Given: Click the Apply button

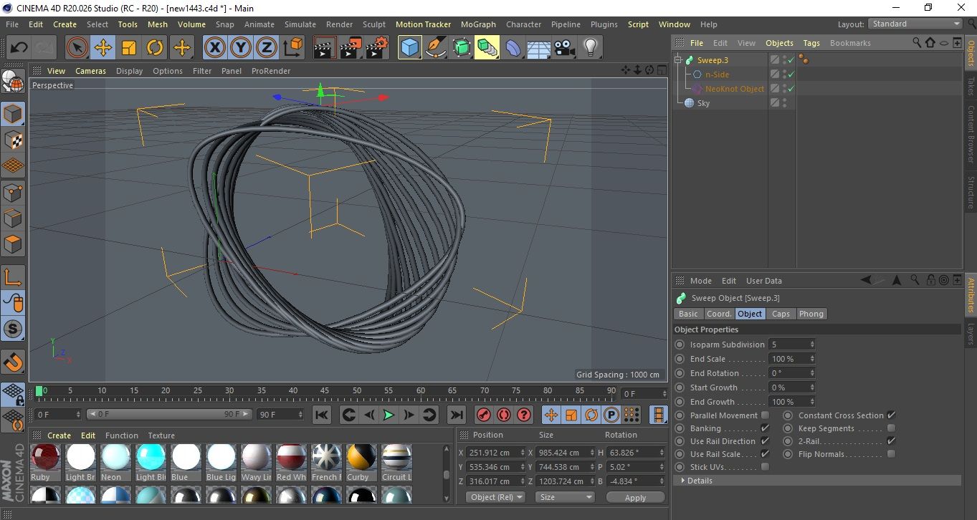Looking at the screenshot, I should tap(635, 497).
